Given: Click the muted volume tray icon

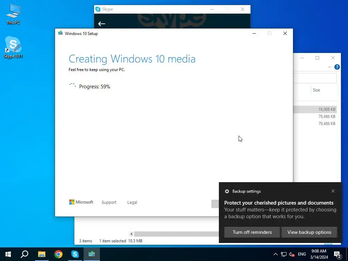Looking at the screenshot, I should (292, 254).
